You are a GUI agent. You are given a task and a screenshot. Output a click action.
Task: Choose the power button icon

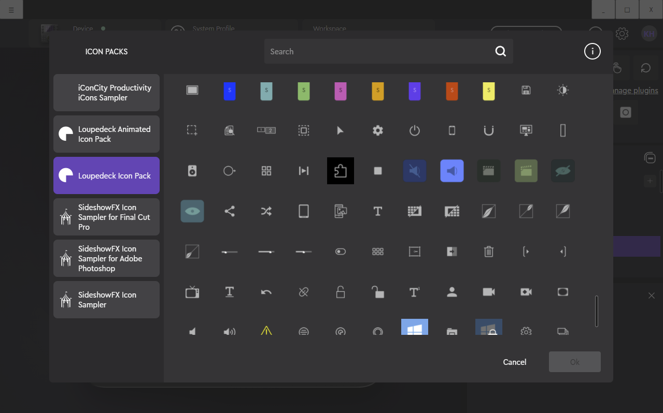click(x=415, y=130)
